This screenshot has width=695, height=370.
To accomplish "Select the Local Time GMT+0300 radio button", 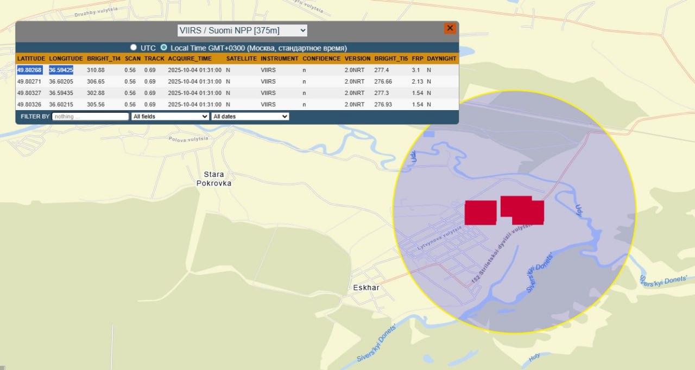I will pos(164,48).
